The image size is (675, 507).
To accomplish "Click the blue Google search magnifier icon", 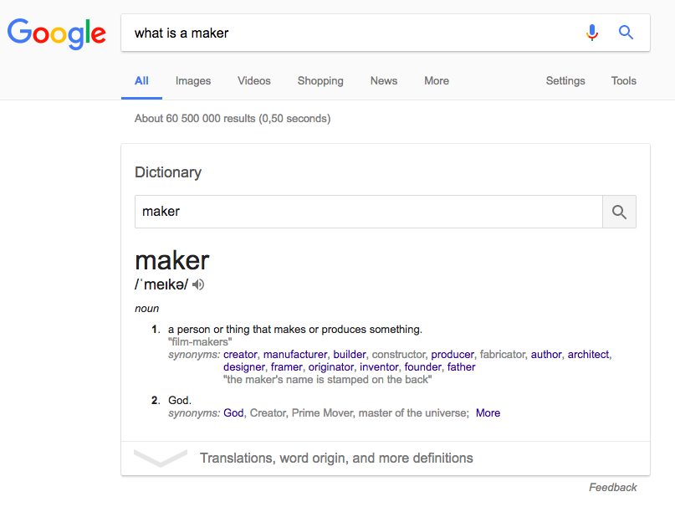I will tap(626, 33).
